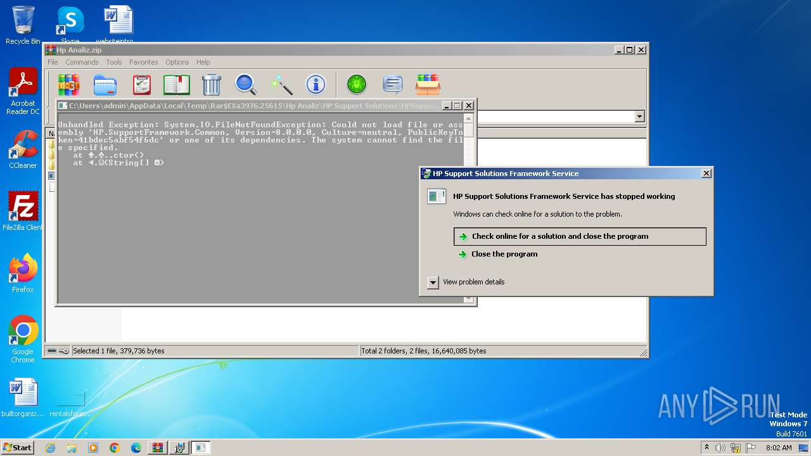The height and width of the screenshot is (456, 811).
Task: Select the Google Chrome desktop icon
Action: point(23,339)
